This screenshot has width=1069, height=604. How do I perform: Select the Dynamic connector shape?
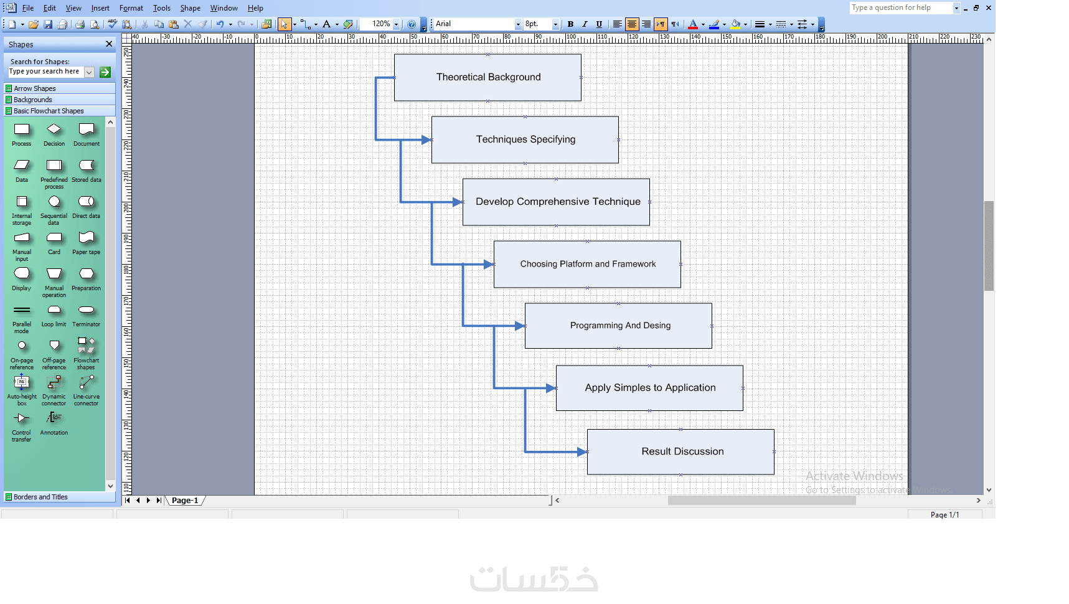(x=54, y=382)
